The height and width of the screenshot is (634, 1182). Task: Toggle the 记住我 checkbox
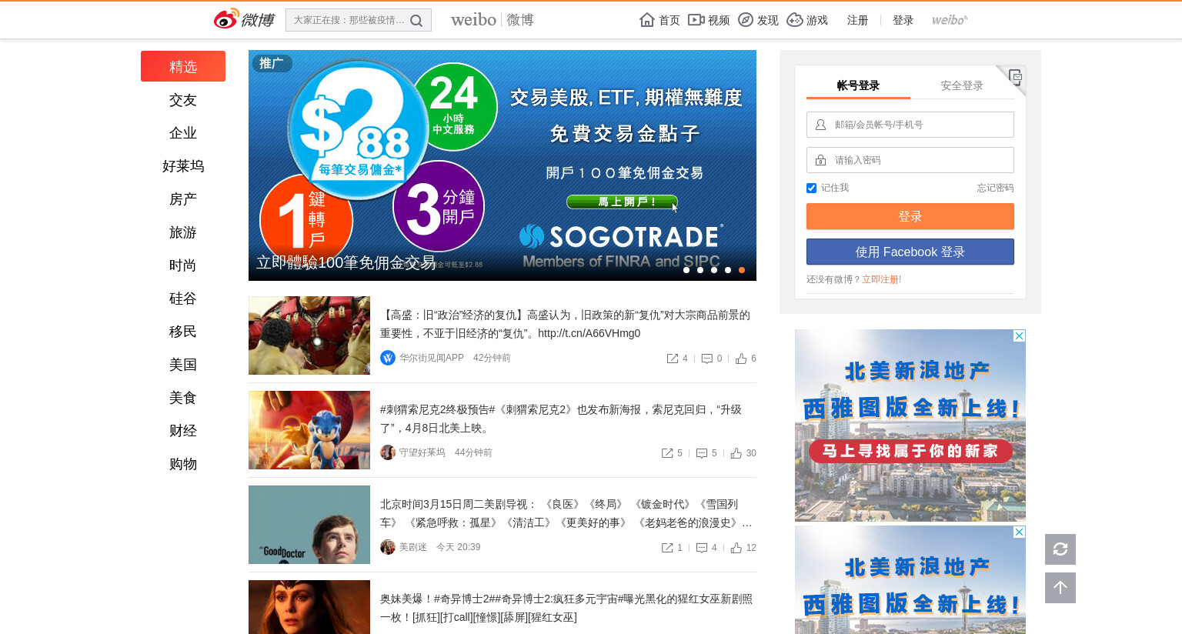(x=811, y=188)
